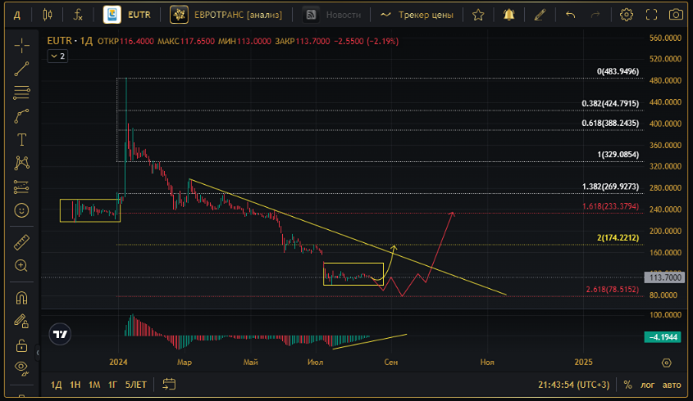Toggle stay in drawing mode

21,321
